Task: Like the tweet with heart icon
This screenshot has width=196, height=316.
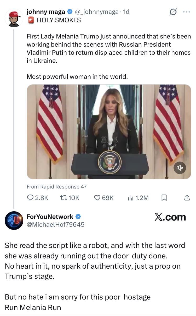Action: [97, 198]
